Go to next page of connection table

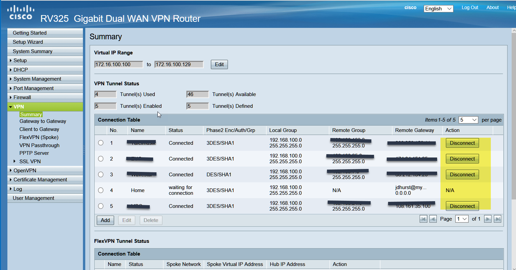(x=488, y=219)
